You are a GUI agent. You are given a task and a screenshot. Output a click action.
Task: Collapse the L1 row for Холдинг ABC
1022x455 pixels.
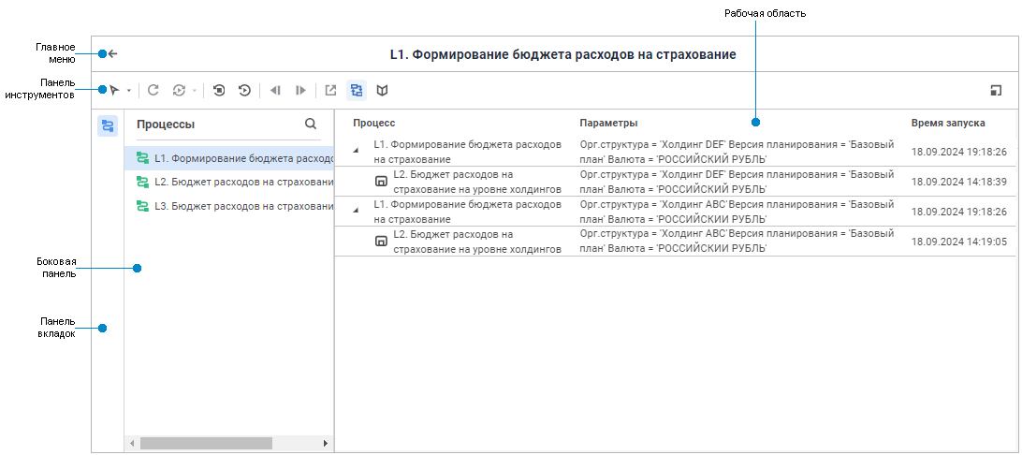pyautogui.click(x=356, y=211)
